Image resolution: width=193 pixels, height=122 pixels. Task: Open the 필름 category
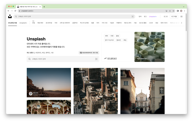click(x=92, y=23)
